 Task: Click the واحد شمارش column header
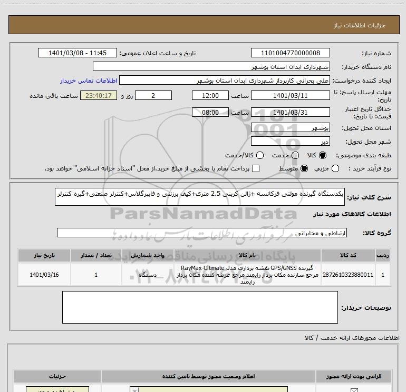coord(148,255)
